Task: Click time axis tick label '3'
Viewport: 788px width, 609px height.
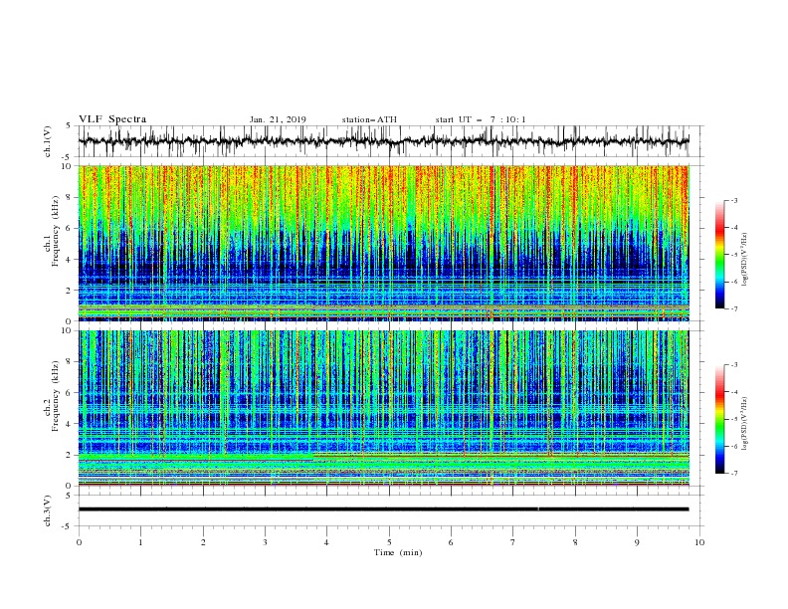Action: 265,542
